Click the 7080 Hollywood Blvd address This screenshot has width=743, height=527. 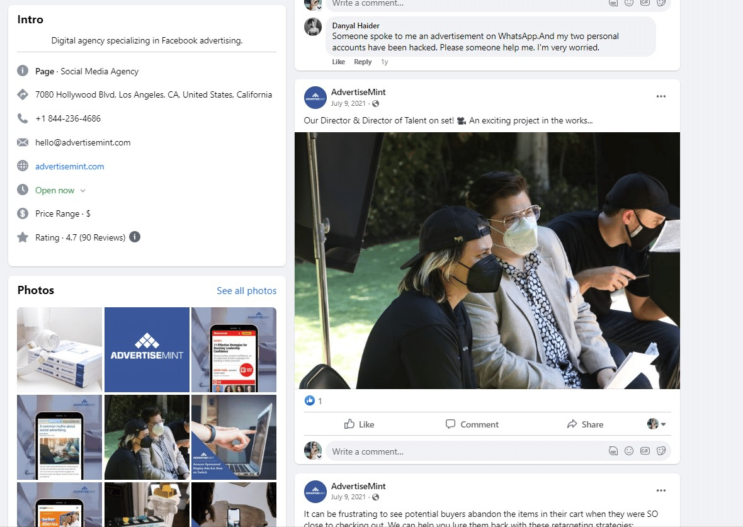click(154, 94)
